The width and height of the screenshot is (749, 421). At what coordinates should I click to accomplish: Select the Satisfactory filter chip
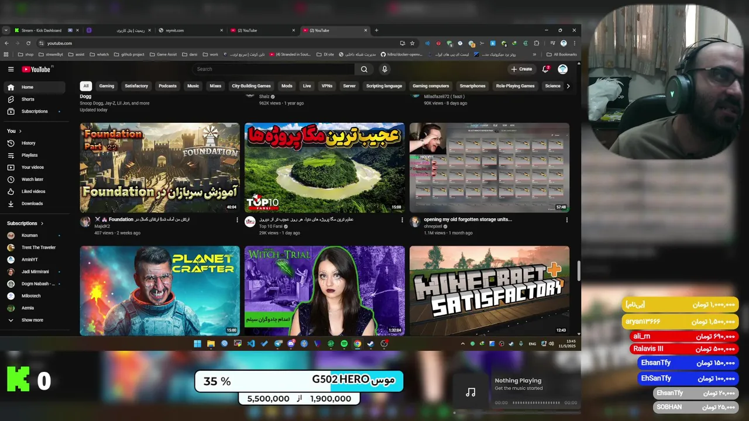pos(136,86)
